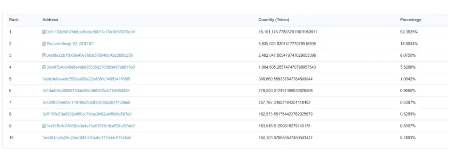The height and width of the screenshot is (167, 455).
Task: Open rank 3 address 0xe8bcccb79b66e49e
Action: (x=90, y=55)
